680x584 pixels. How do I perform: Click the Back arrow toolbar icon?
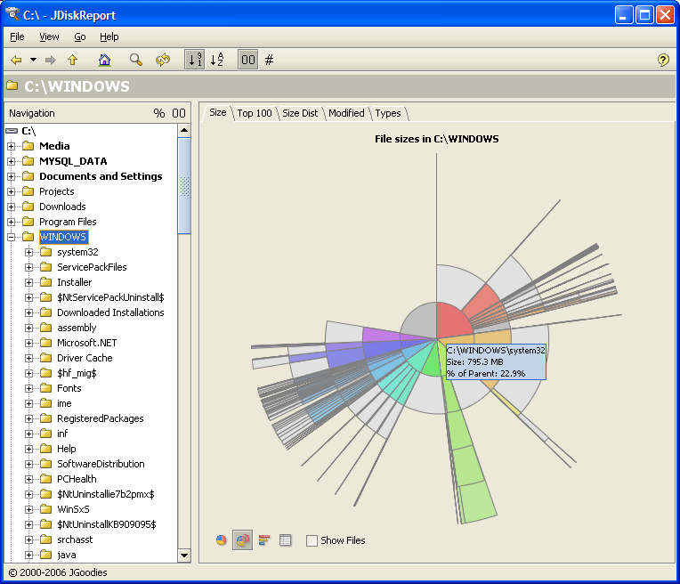pyautogui.click(x=16, y=60)
